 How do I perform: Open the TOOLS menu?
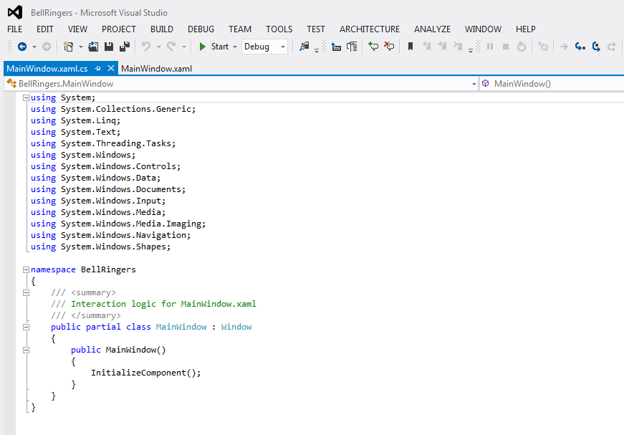pos(279,29)
